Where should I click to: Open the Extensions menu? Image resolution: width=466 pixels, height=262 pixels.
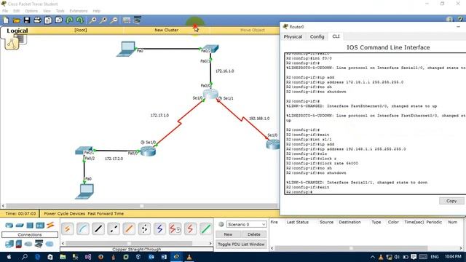click(x=79, y=11)
